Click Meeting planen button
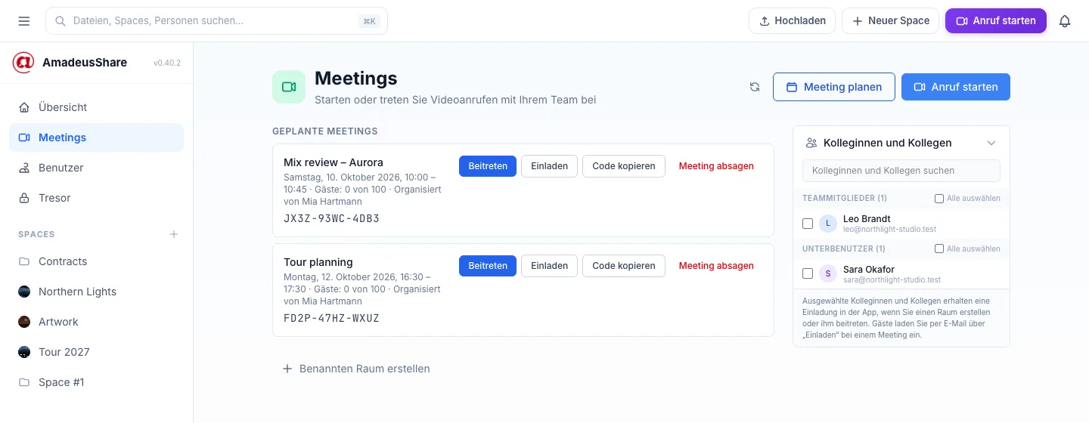Screen dimensions: 1089x423 (834, 87)
